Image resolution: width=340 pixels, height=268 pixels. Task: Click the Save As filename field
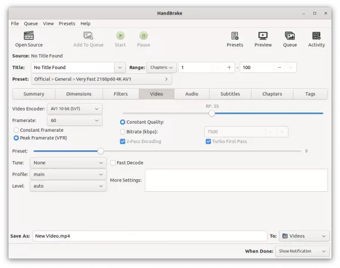pyautogui.click(x=150, y=236)
